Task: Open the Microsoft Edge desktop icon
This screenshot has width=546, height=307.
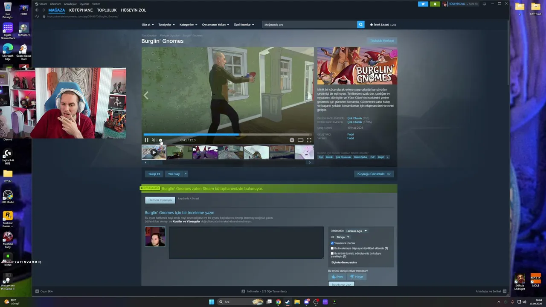Action: pyautogui.click(x=8, y=52)
